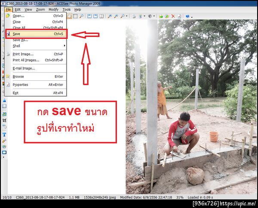This screenshot has height=208, width=258.
Task: Open the dropdown beside the disc icon
Action: pos(154,16)
